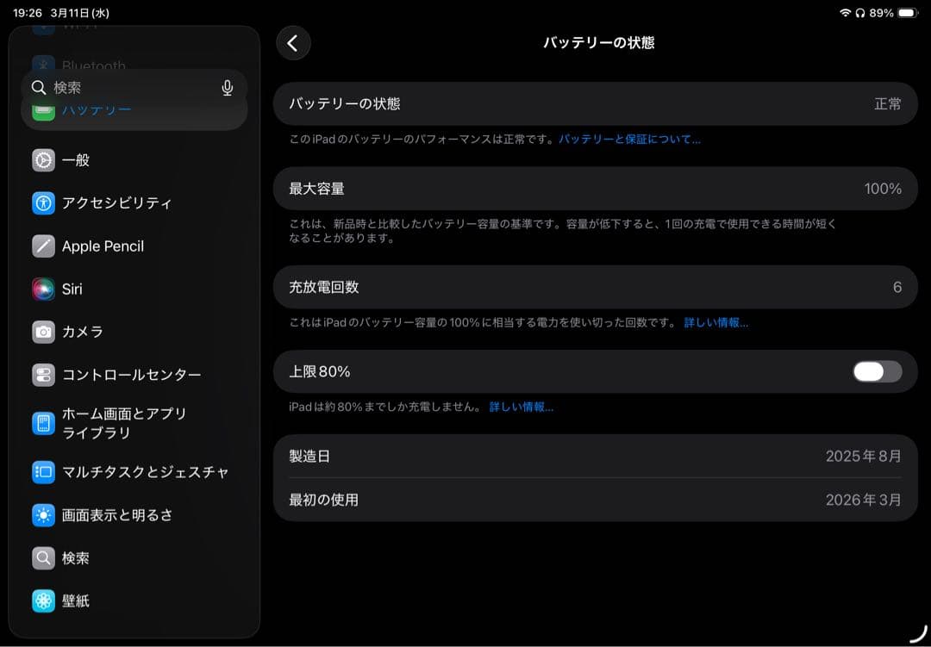The image size is (931, 647).
Task: Open マルチタスクとジェスチャ settings
Action: 129,472
